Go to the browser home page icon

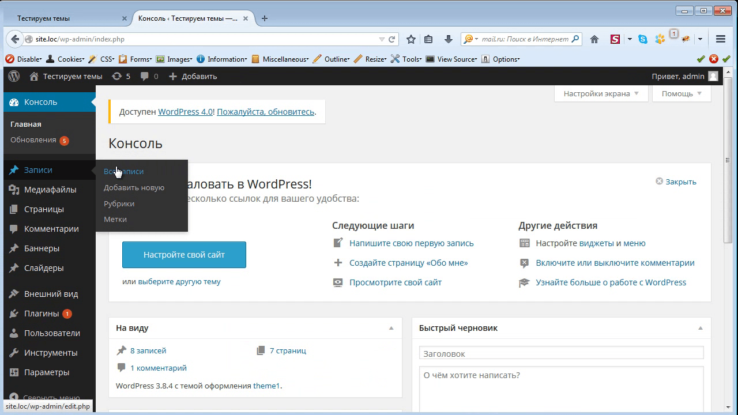(x=594, y=39)
